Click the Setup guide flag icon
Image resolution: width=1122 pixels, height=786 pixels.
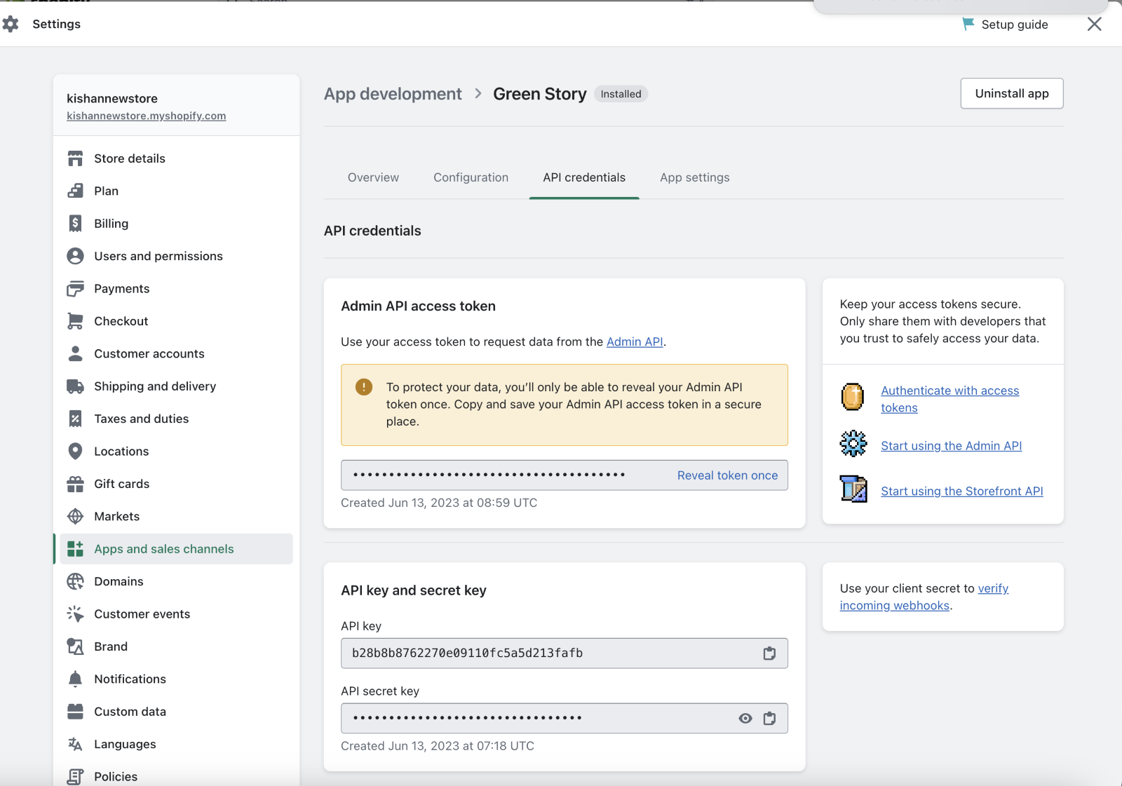[968, 24]
